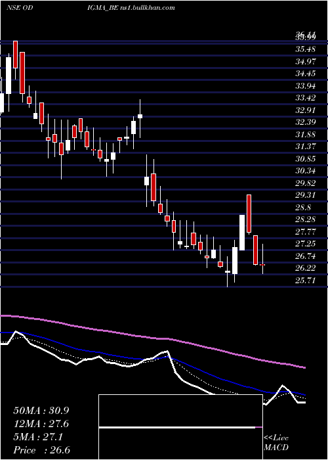328x460 pixels.
Task: Click the 28.28 price axis label
Action: coord(305,219)
